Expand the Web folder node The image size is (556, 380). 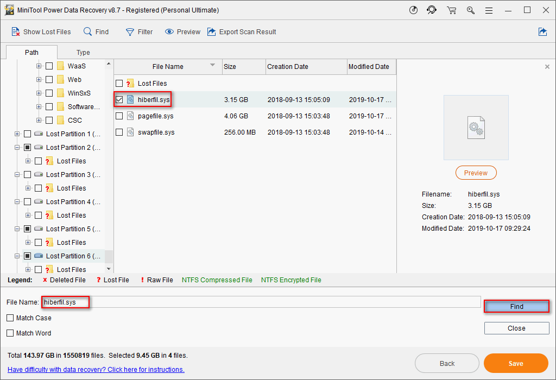tap(39, 79)
